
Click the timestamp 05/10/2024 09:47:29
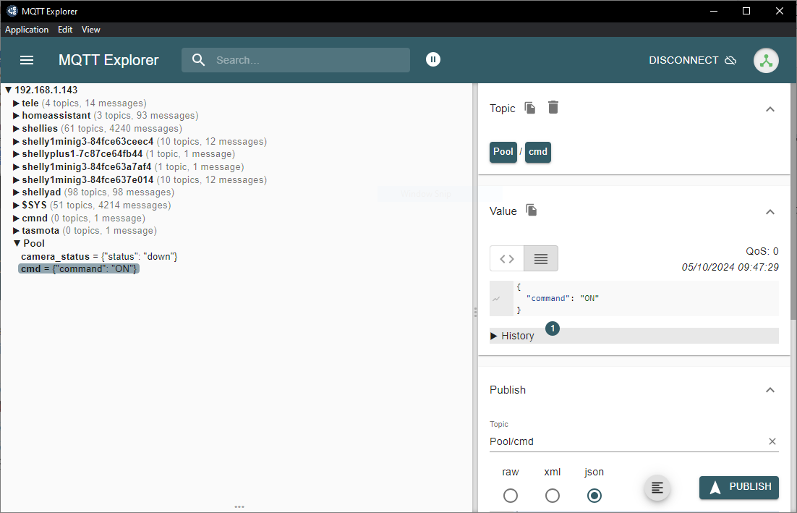(730, 268)
